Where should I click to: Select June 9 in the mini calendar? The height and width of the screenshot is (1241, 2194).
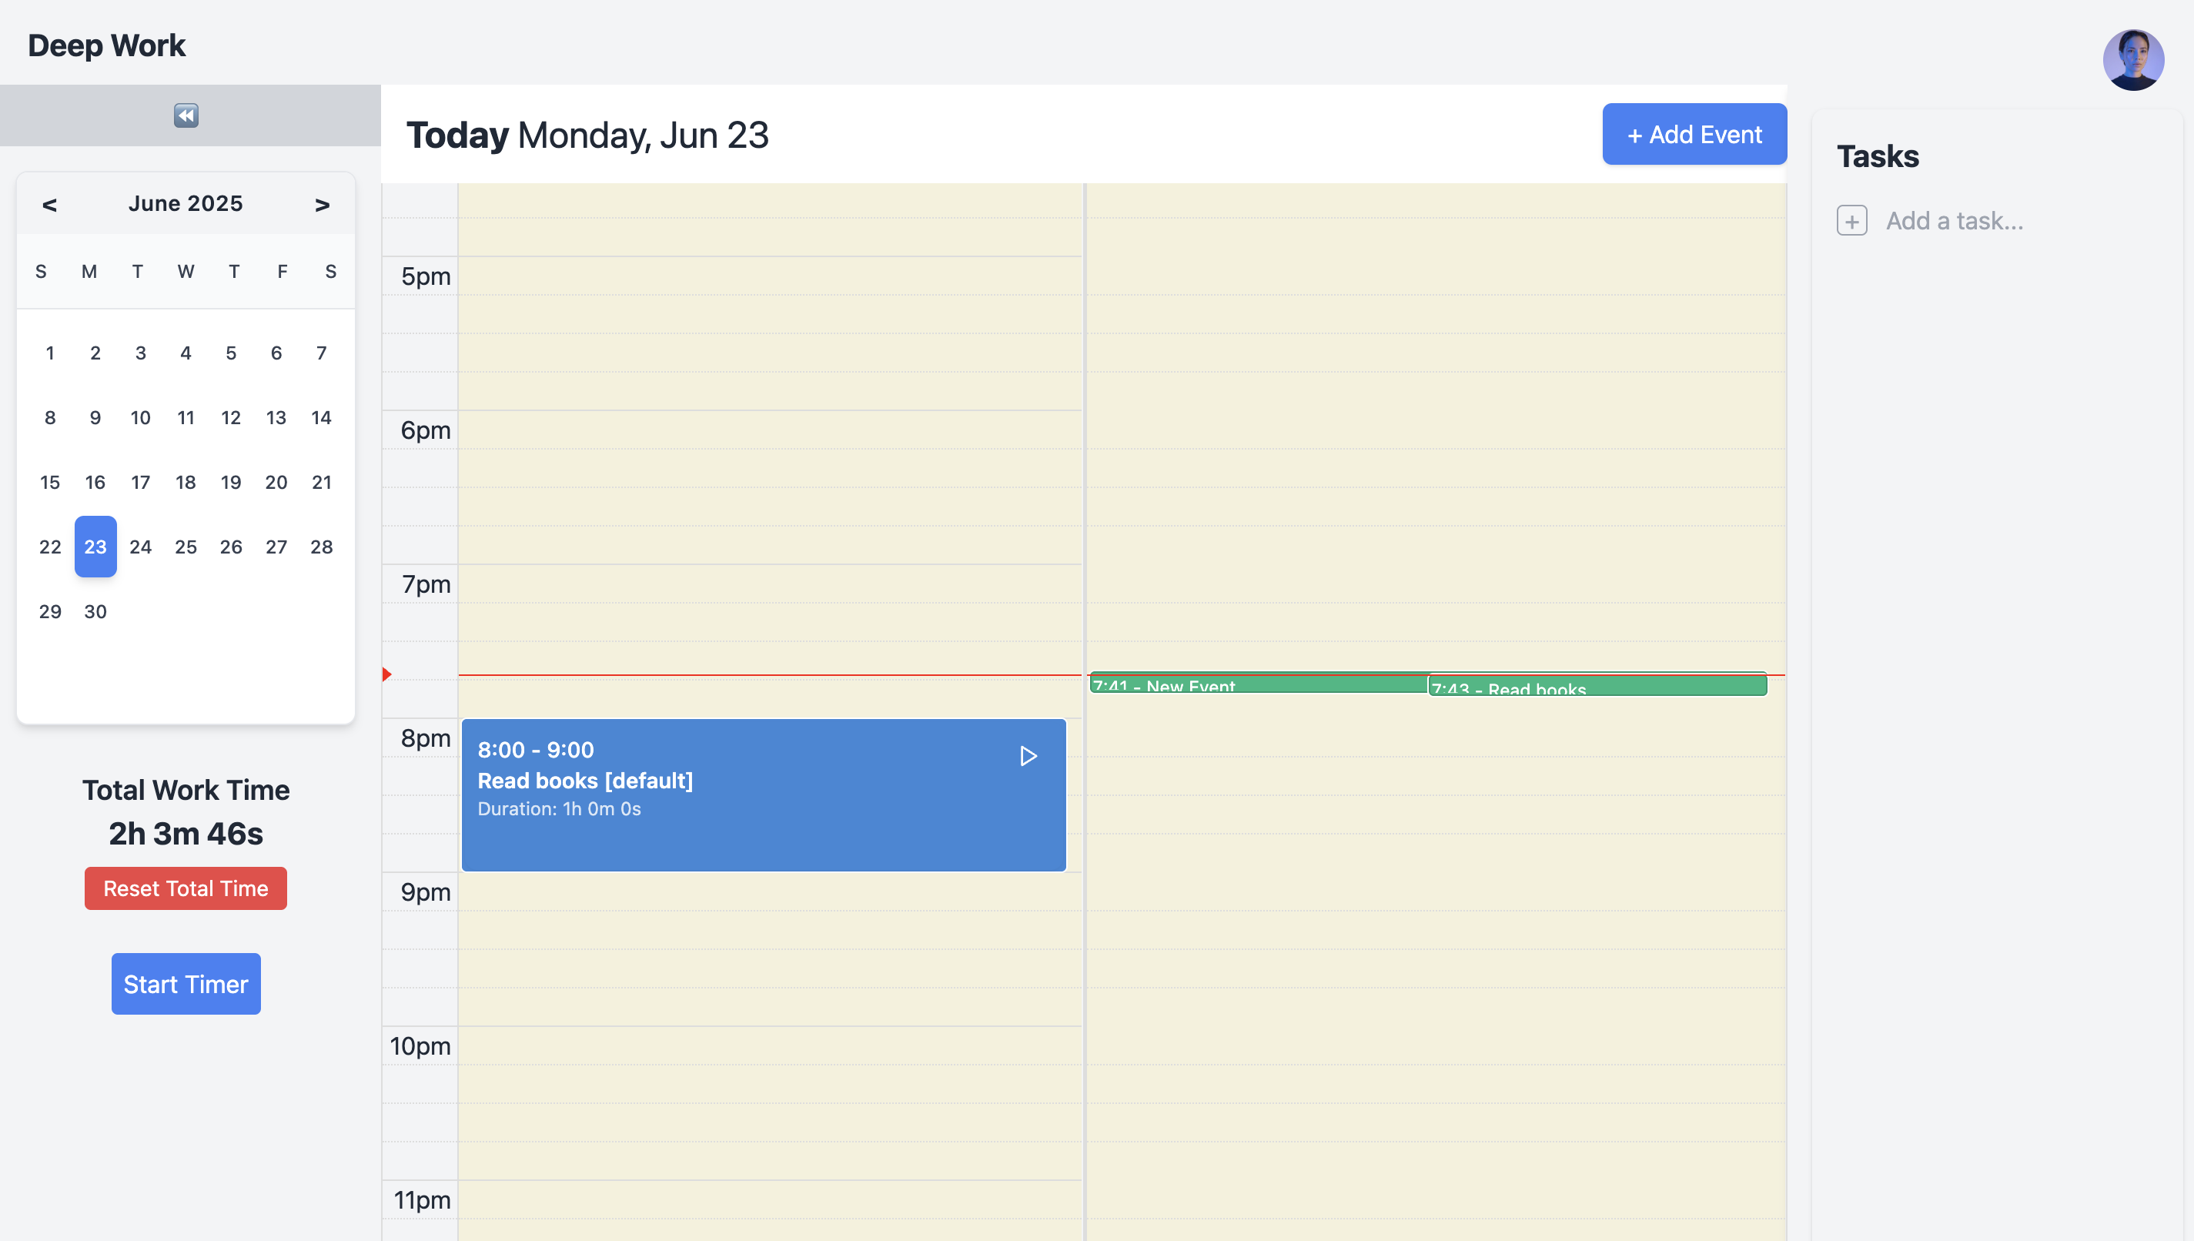[x=95, y=417]
